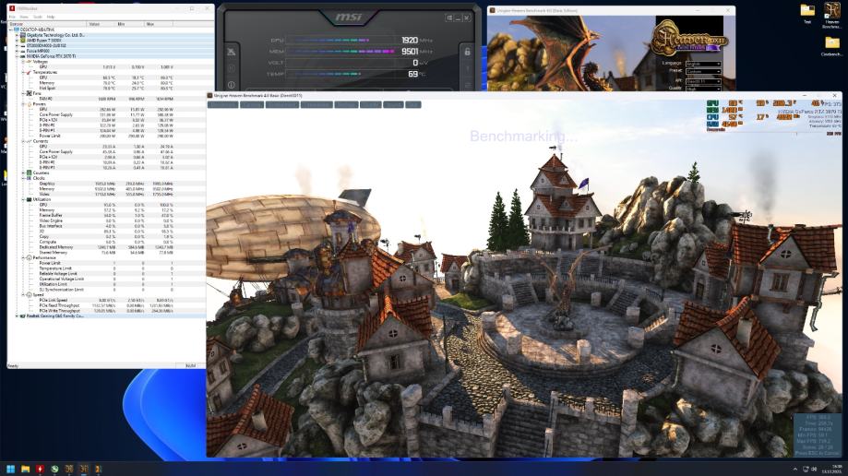Select the FAN #0 row

point(106,99)
